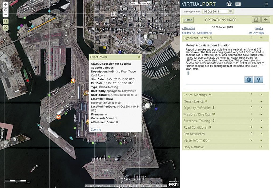Expand All brief sections
273x188 pixels.
[x=188, y=33]
